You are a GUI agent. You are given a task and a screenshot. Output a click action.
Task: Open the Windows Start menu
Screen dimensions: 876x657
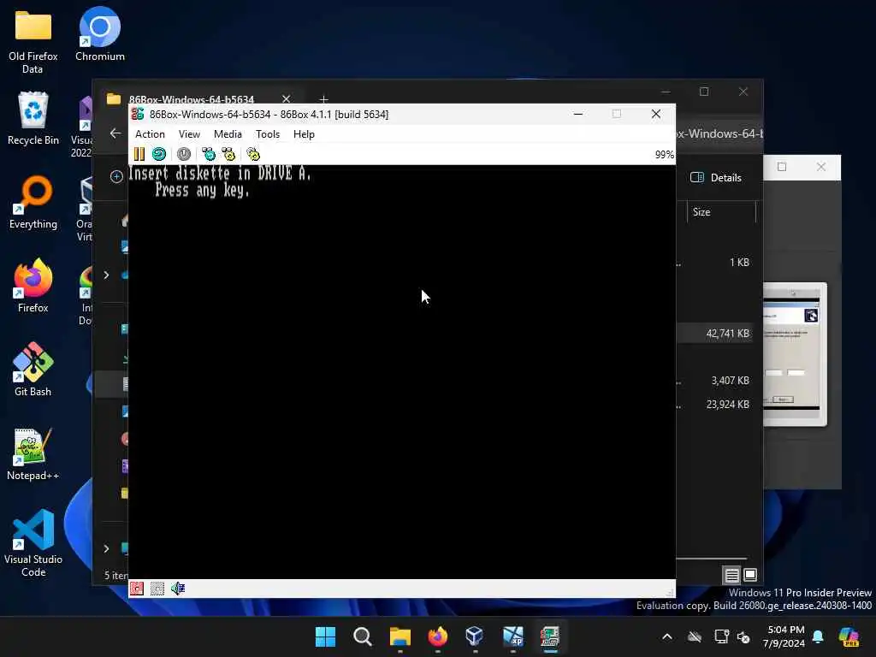point(325,636)
